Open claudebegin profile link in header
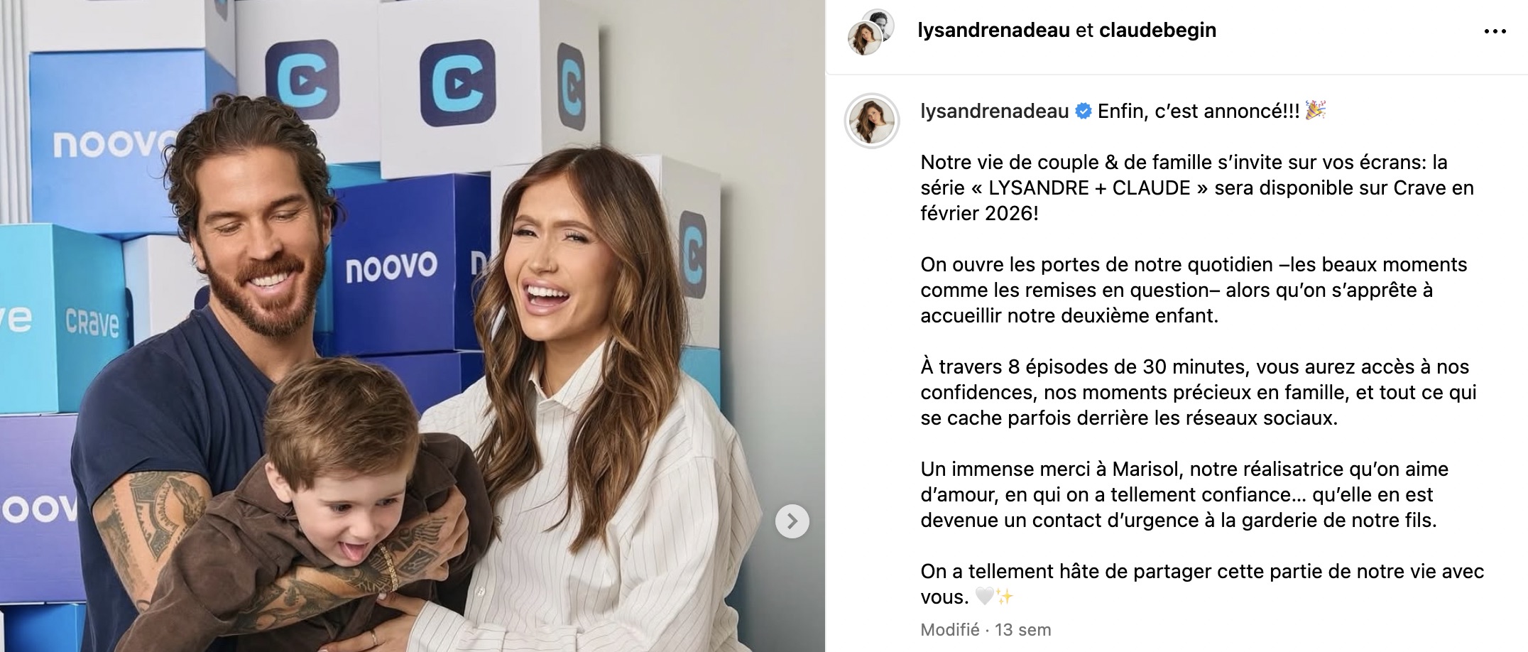Image resolution: width=1528 pixels, height=652 pixels. tap(1157, 31)
